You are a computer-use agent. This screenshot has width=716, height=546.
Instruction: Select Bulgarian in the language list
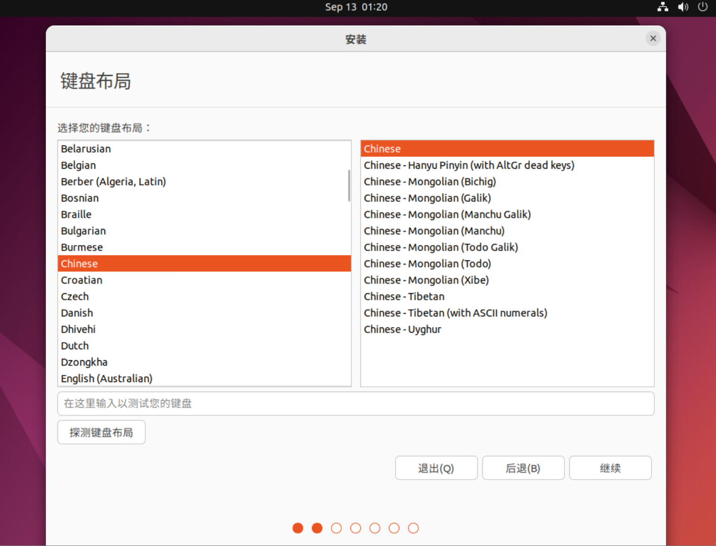coord(204,231)
